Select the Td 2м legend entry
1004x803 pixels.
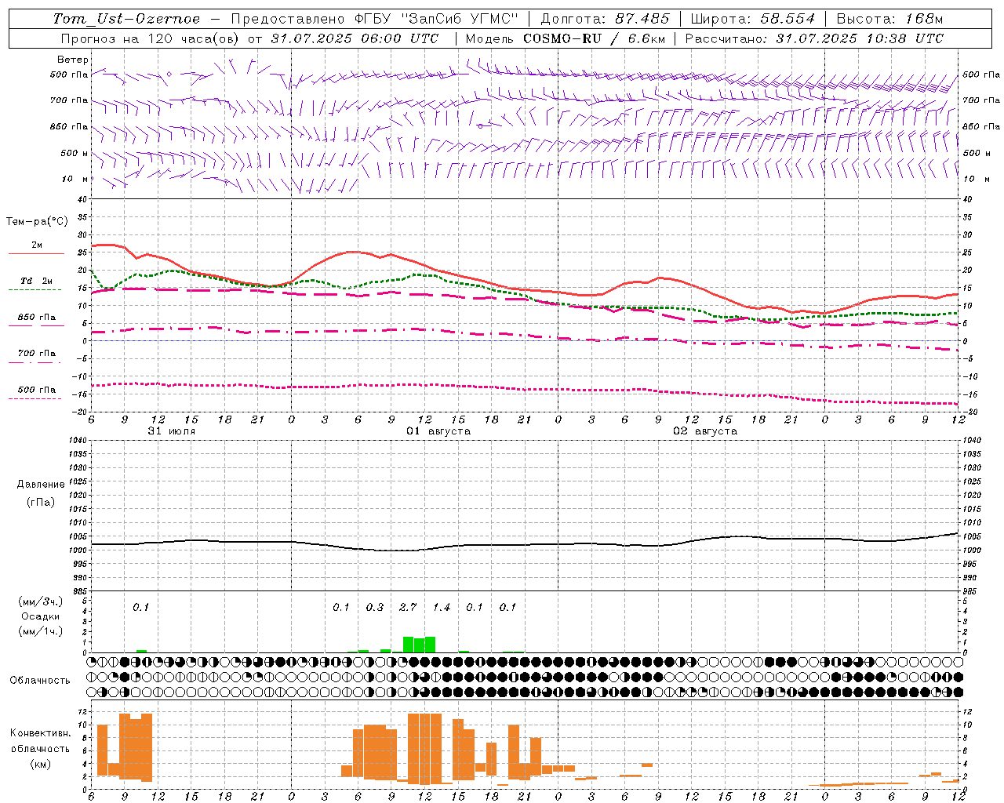37,281
